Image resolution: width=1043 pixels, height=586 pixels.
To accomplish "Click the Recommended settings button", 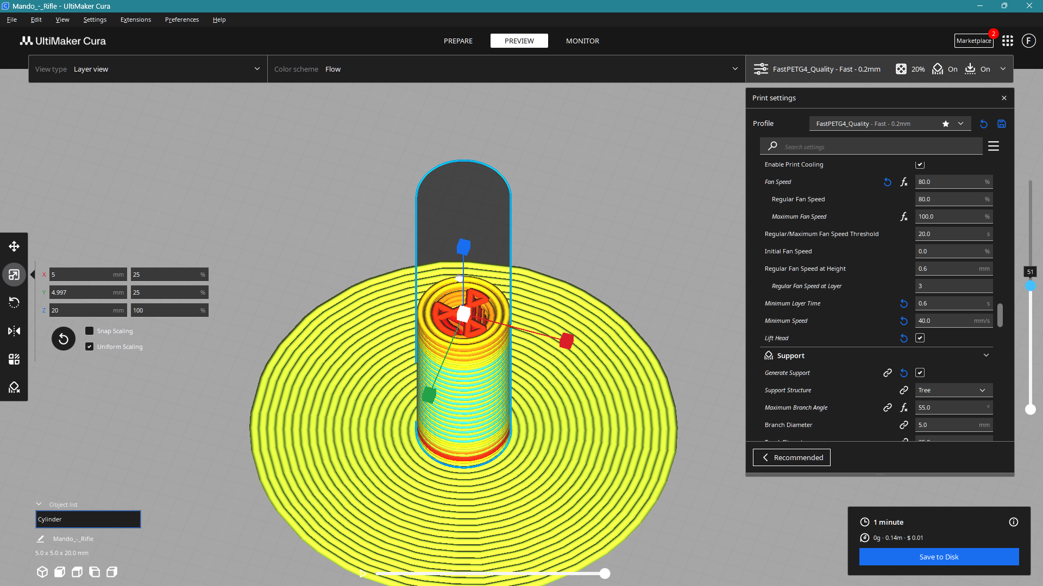I will (791, 457).
